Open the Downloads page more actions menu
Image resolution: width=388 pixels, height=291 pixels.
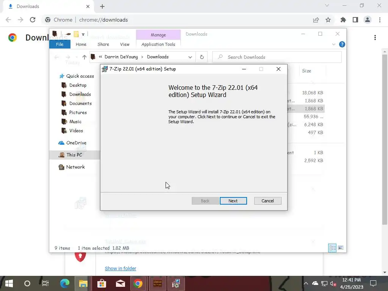pos(375,38)
